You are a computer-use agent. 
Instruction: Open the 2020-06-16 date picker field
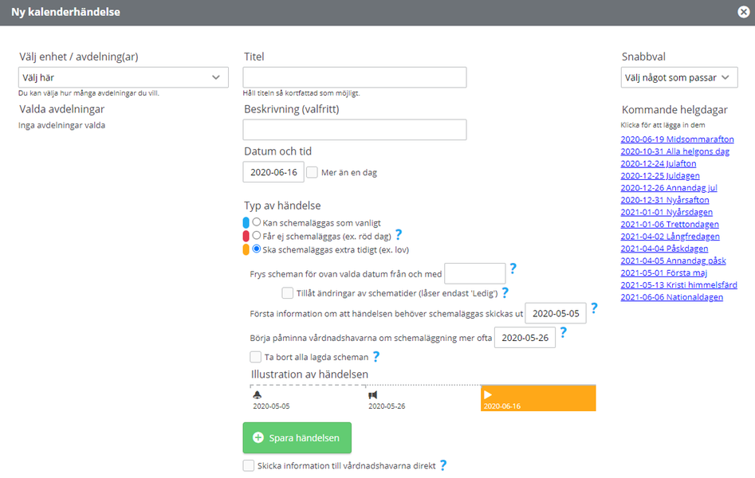tap(273, 172)
